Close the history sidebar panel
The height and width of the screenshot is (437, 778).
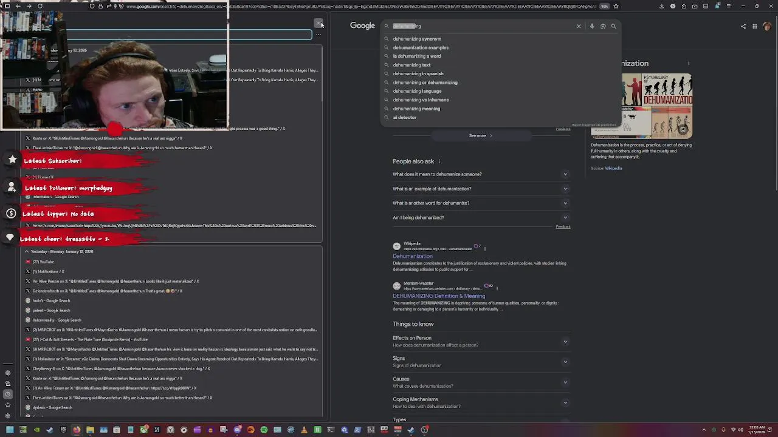click(318, 23)
